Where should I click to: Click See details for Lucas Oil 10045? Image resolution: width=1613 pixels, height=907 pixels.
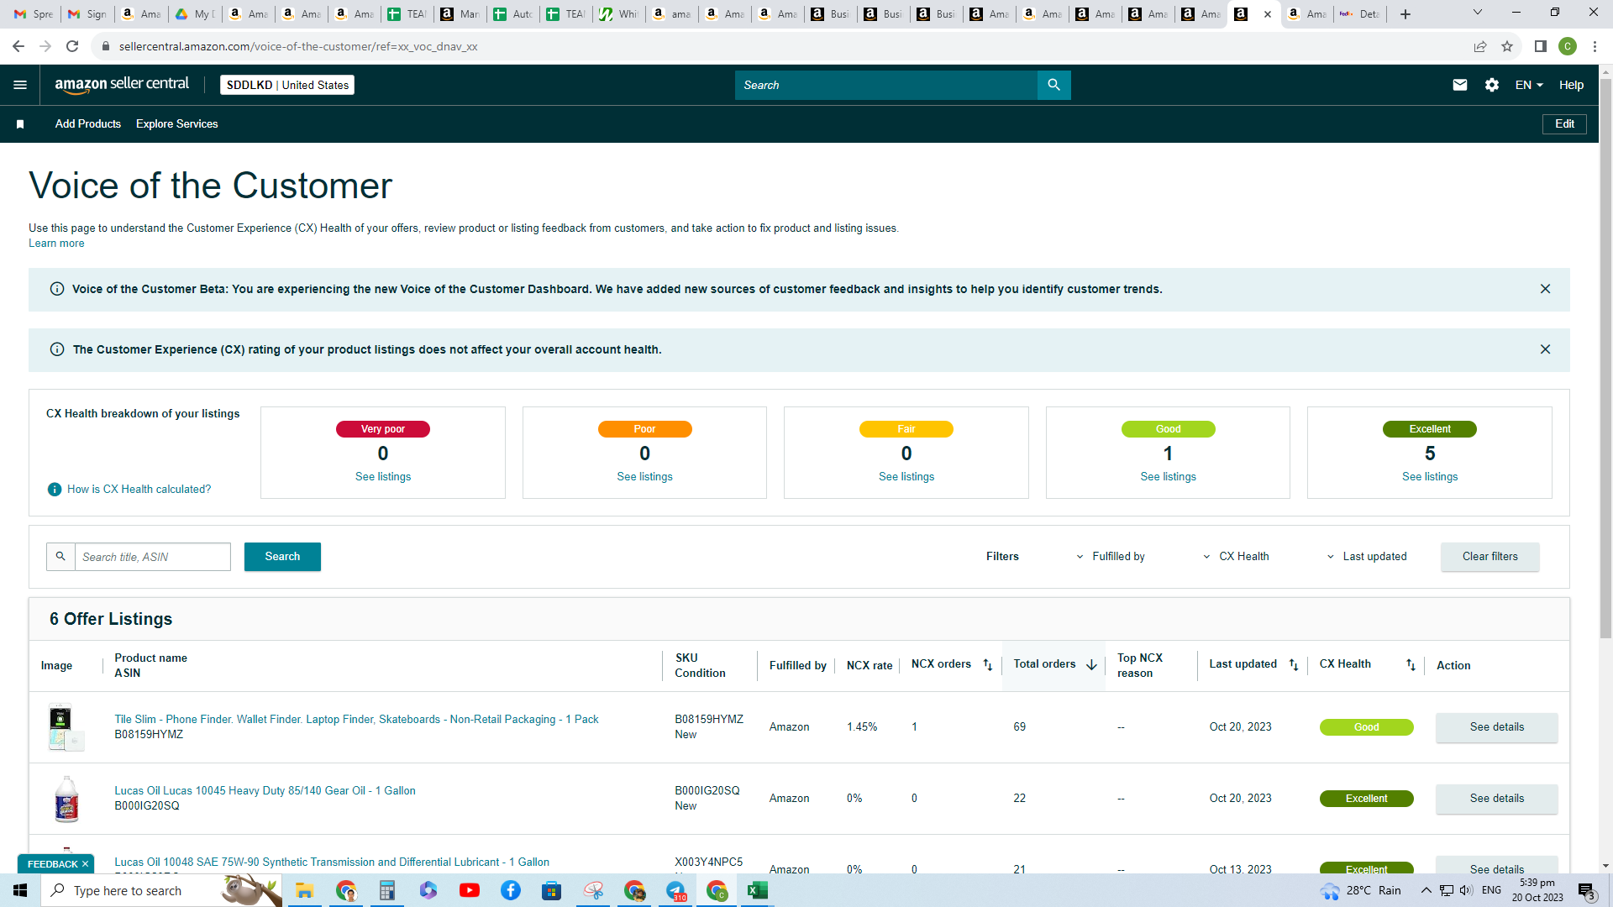[x=1497, y=799]
